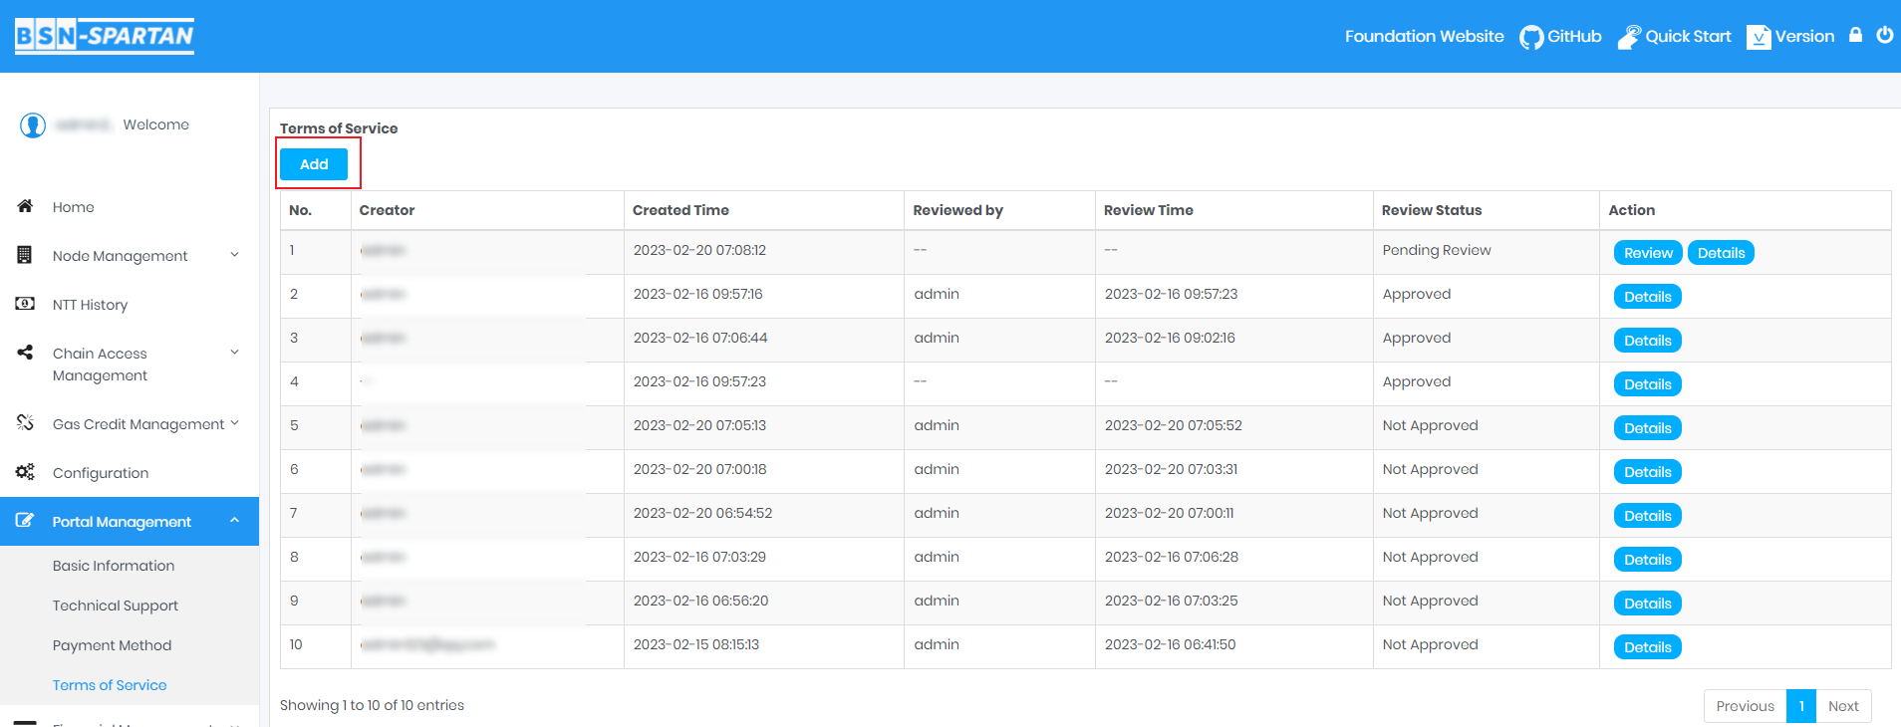The height and width of the screenshot is (727, 1901).
Task: Click the lock icon in top header
Action: click(1855, 35)
